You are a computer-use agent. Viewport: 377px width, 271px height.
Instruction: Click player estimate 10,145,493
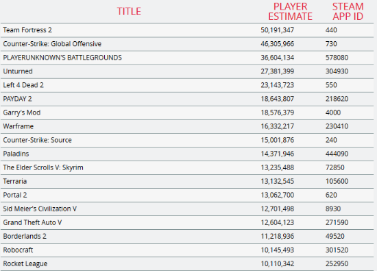277,250
